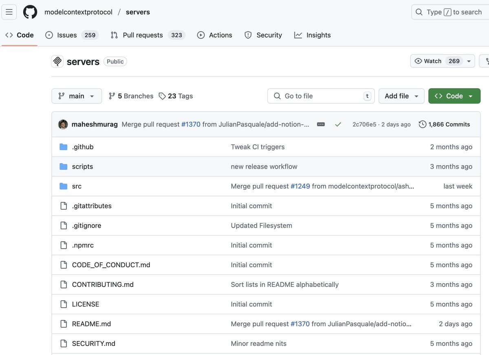Open 'Sort lists in README alphabetically' commit

[284, 284]
